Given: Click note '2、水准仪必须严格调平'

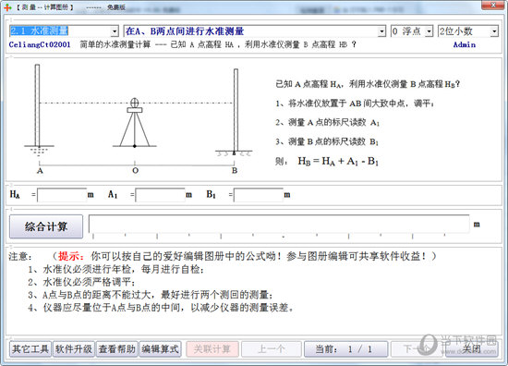Looking at the screenshot, I should click(81, 282).
